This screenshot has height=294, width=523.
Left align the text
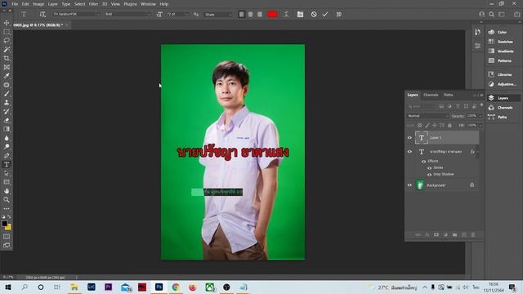click(x=241, y=15)
